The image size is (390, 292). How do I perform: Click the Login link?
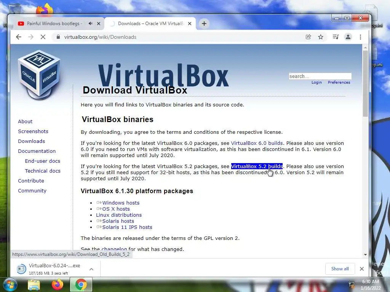coord(316,83)
